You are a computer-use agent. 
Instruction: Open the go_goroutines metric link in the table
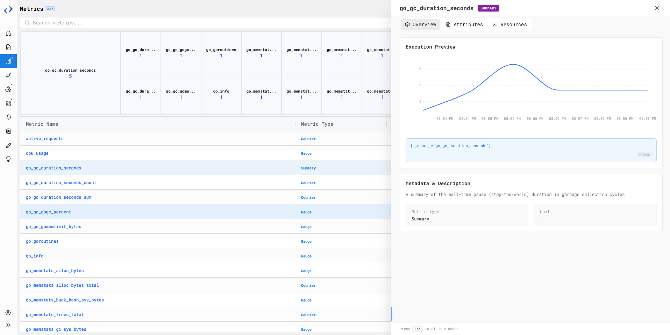42,241
